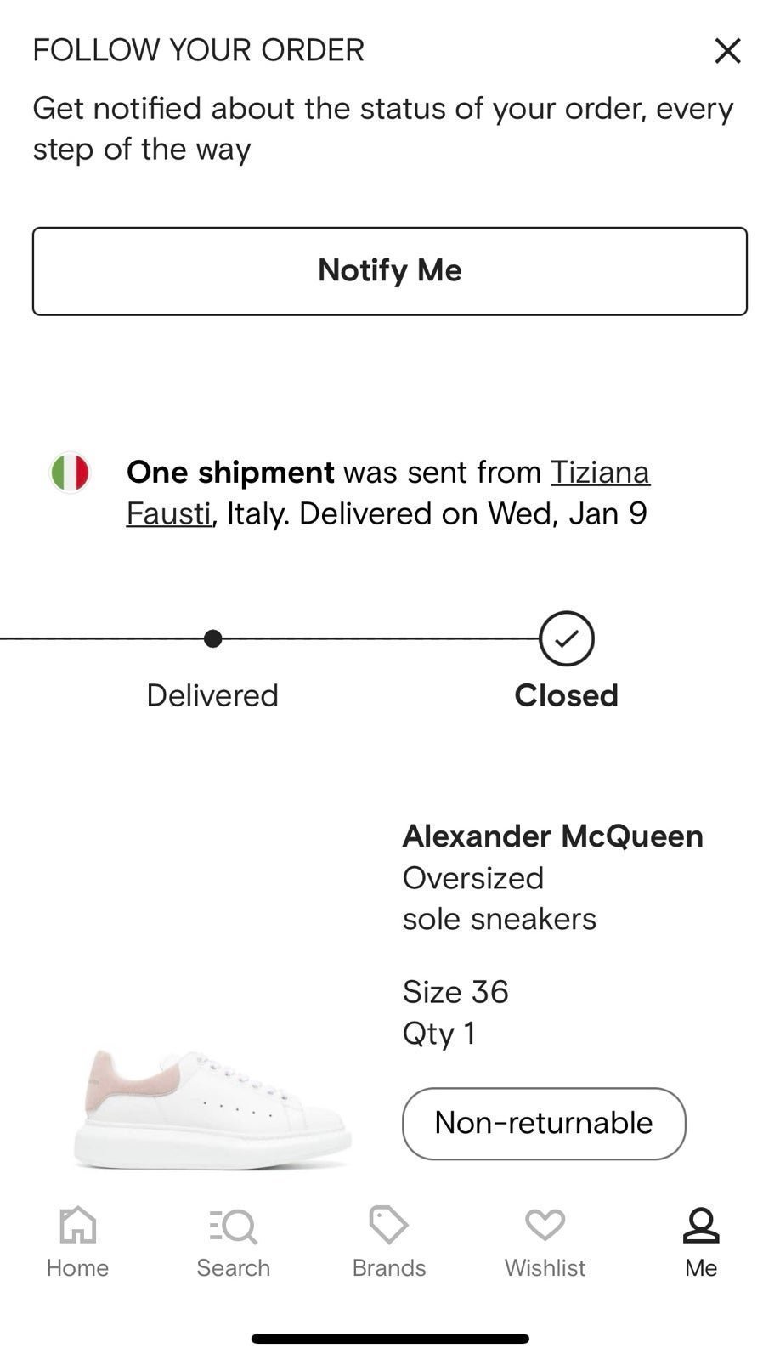
Task: Tap the Closed checkmark circle
Action: 567,638
